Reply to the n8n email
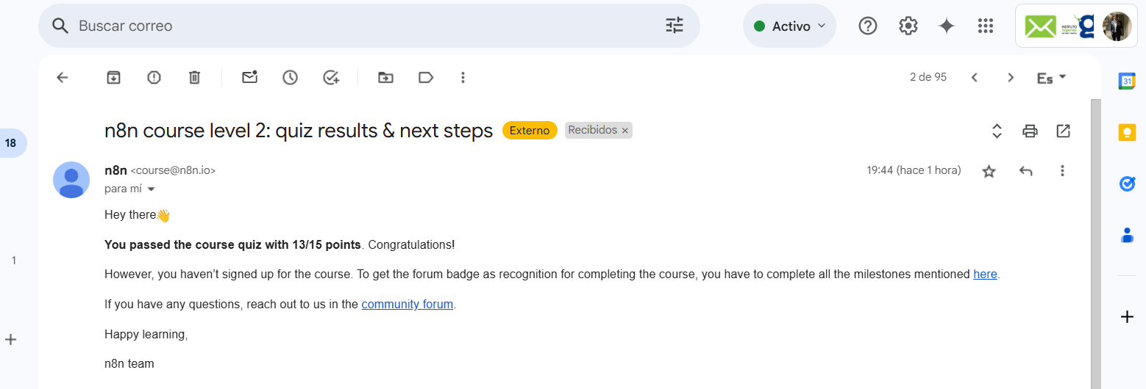Image resolution: width=1146 pixels, height=389 pixels. [x=1026, y=171]
